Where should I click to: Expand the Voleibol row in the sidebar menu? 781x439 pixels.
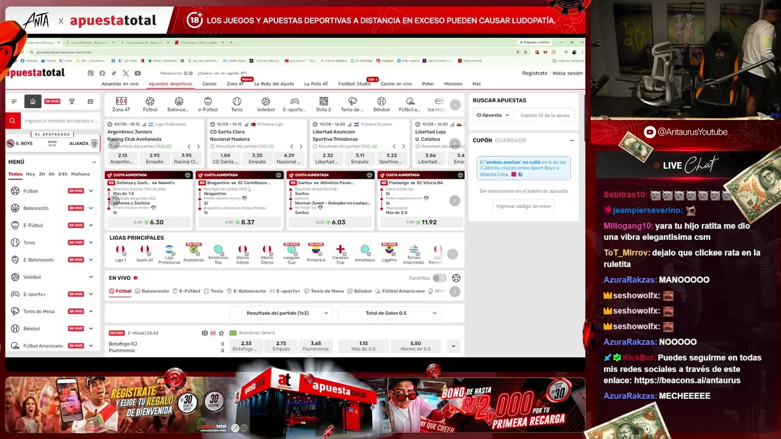coord(91,277)
